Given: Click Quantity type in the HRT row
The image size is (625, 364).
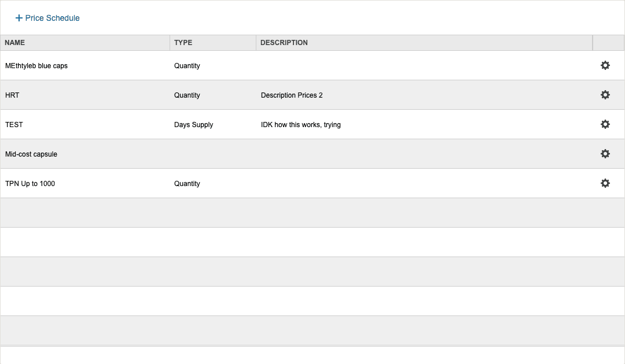Looking at the screenshot, I should [187, 95].
